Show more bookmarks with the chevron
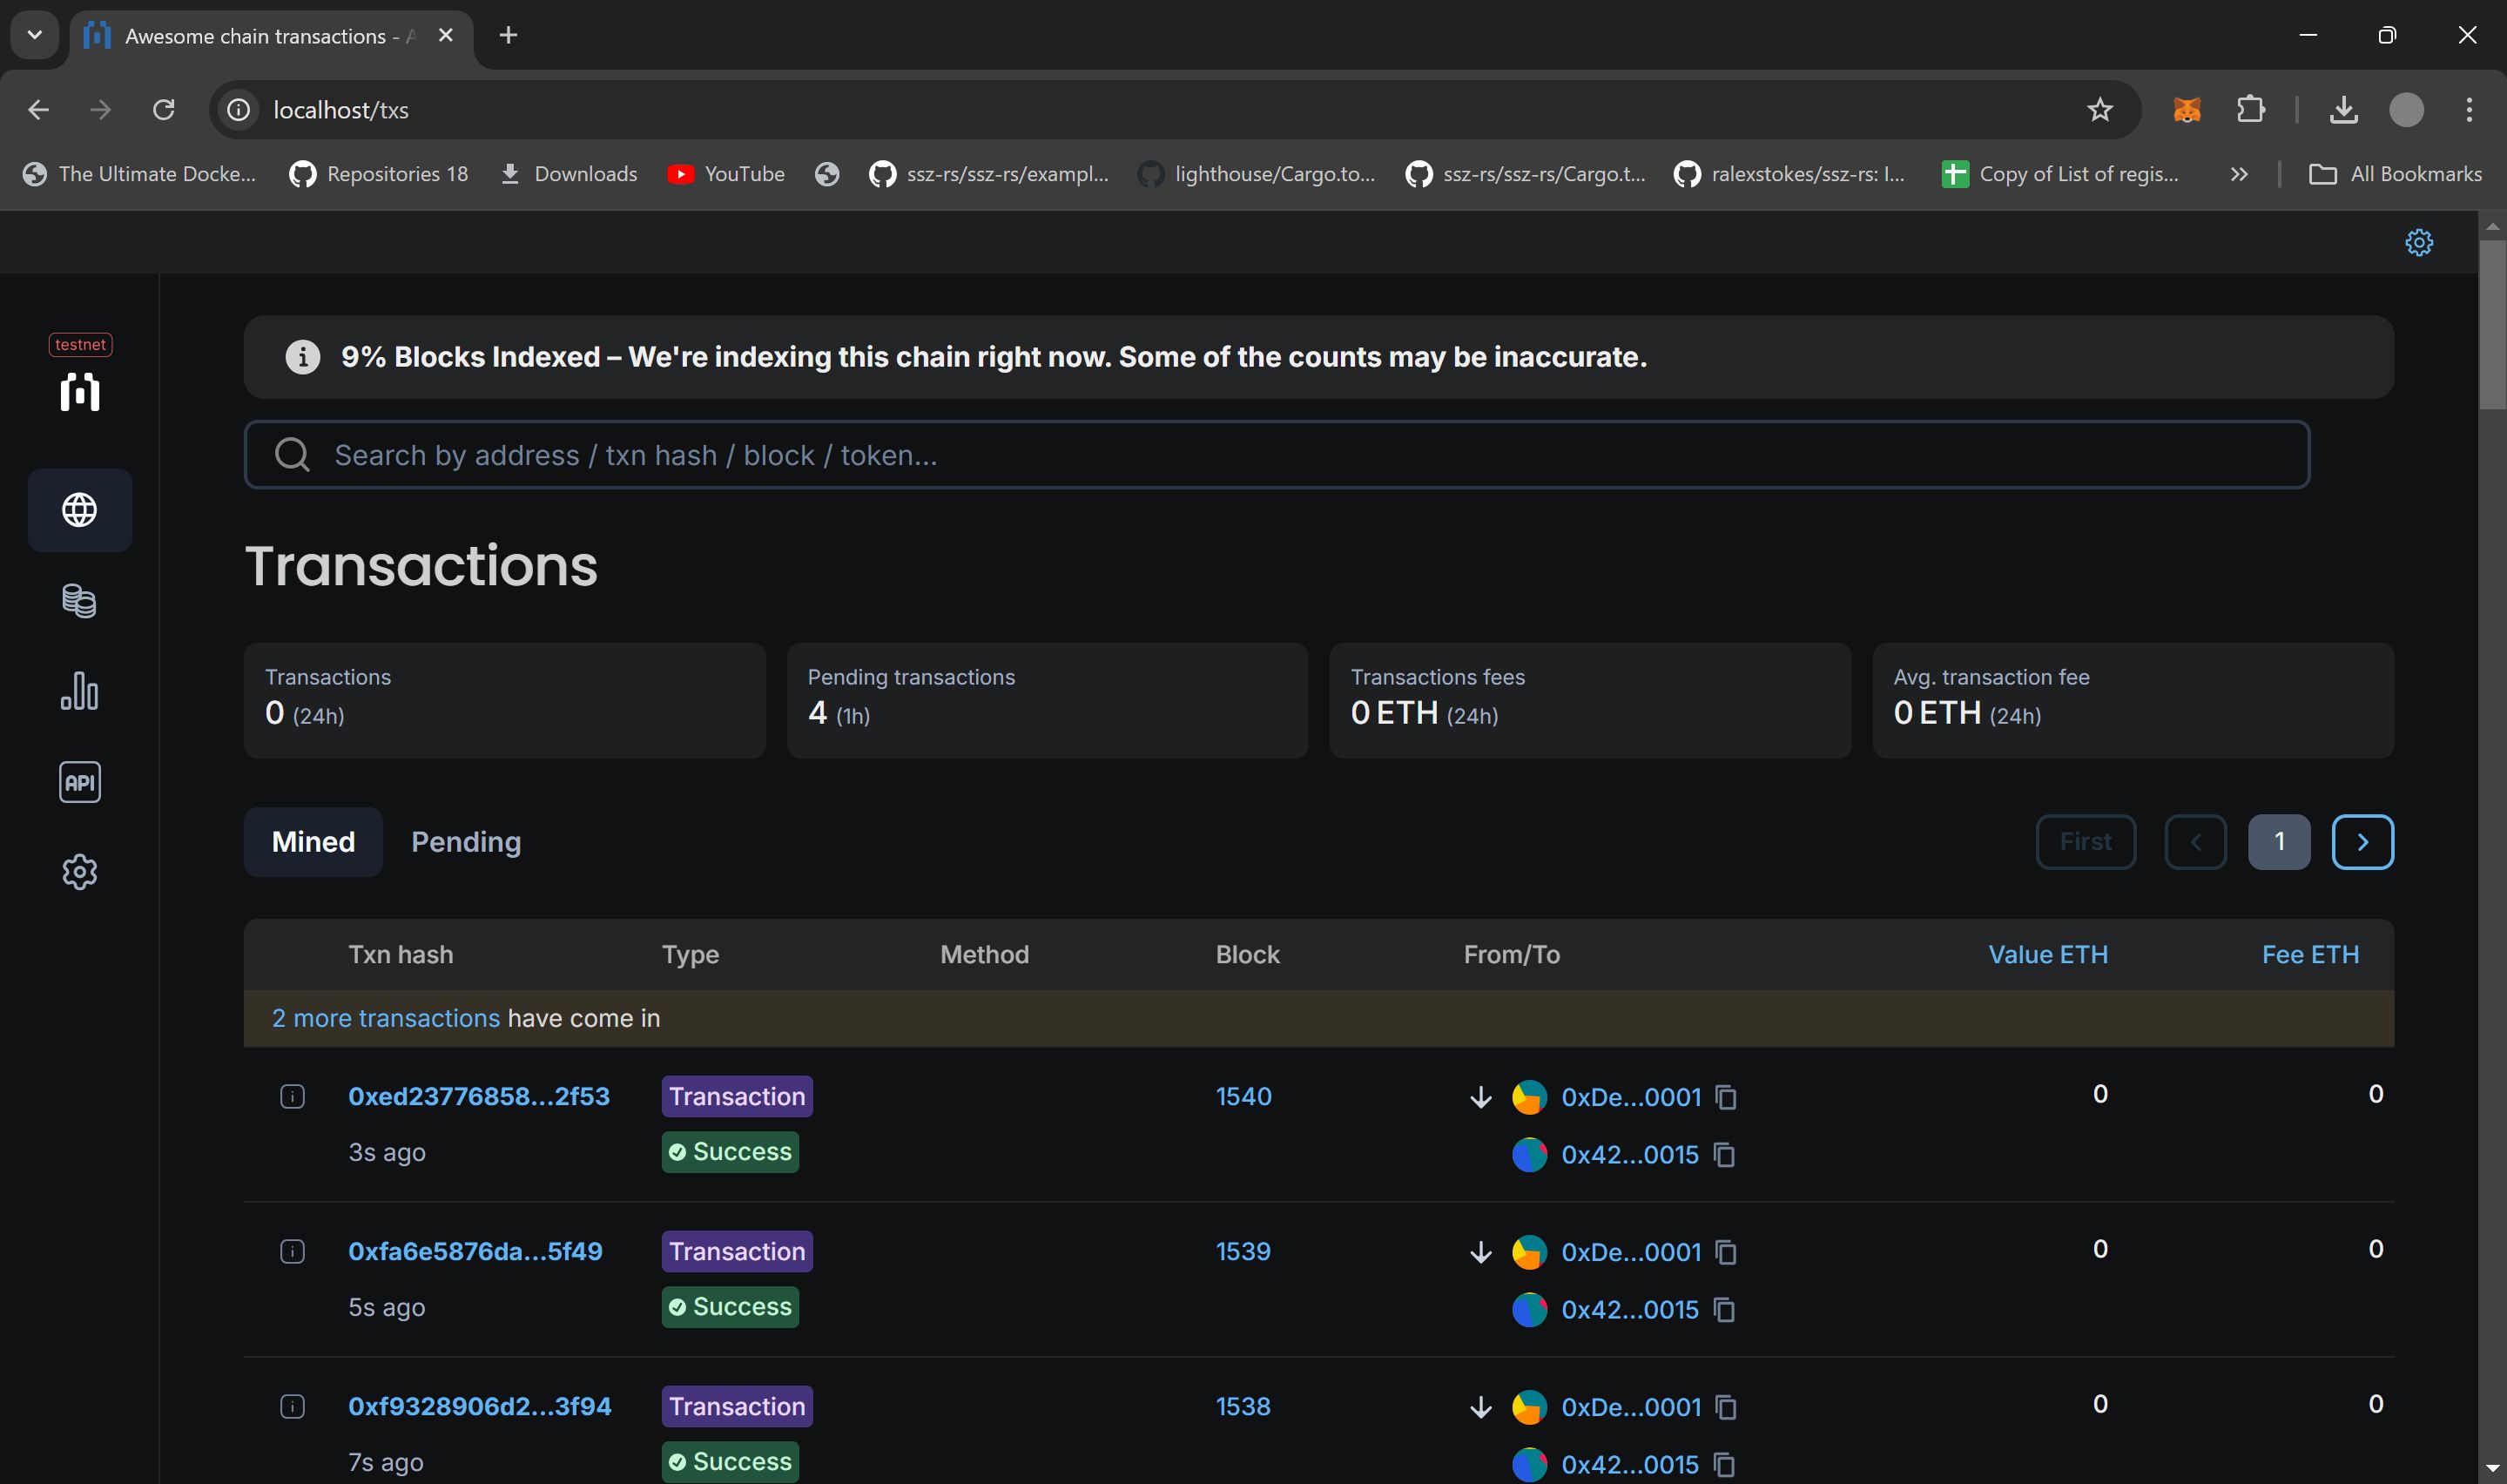Viewport: 2507px width, 1484px height. [2239, 174]
